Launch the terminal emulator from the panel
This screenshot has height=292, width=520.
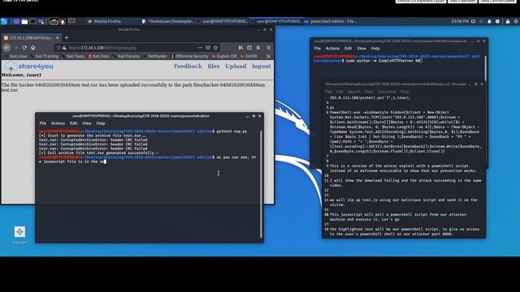coord(32,22)
